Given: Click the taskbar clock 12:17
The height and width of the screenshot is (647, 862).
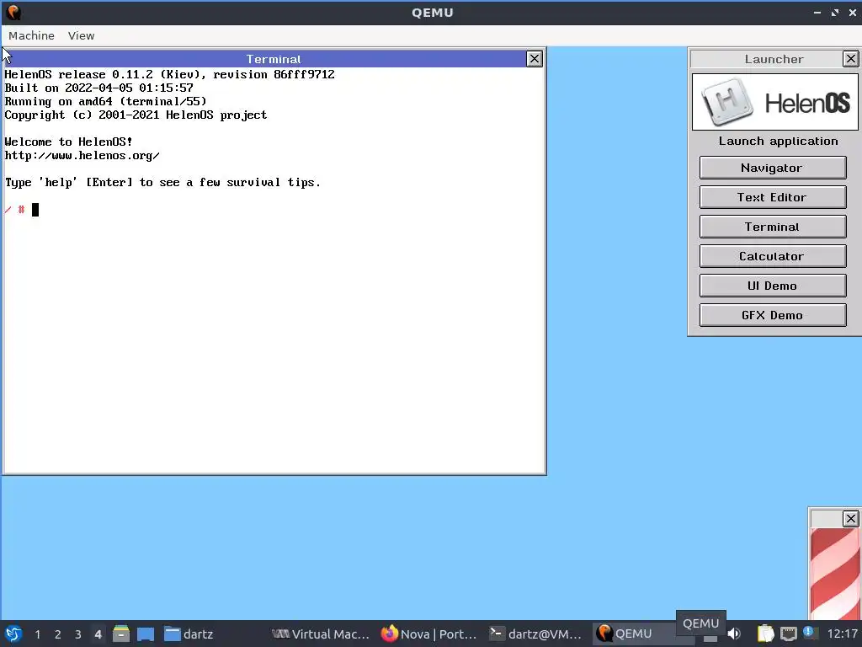Looking at the screenshot, I should point(842,634).
